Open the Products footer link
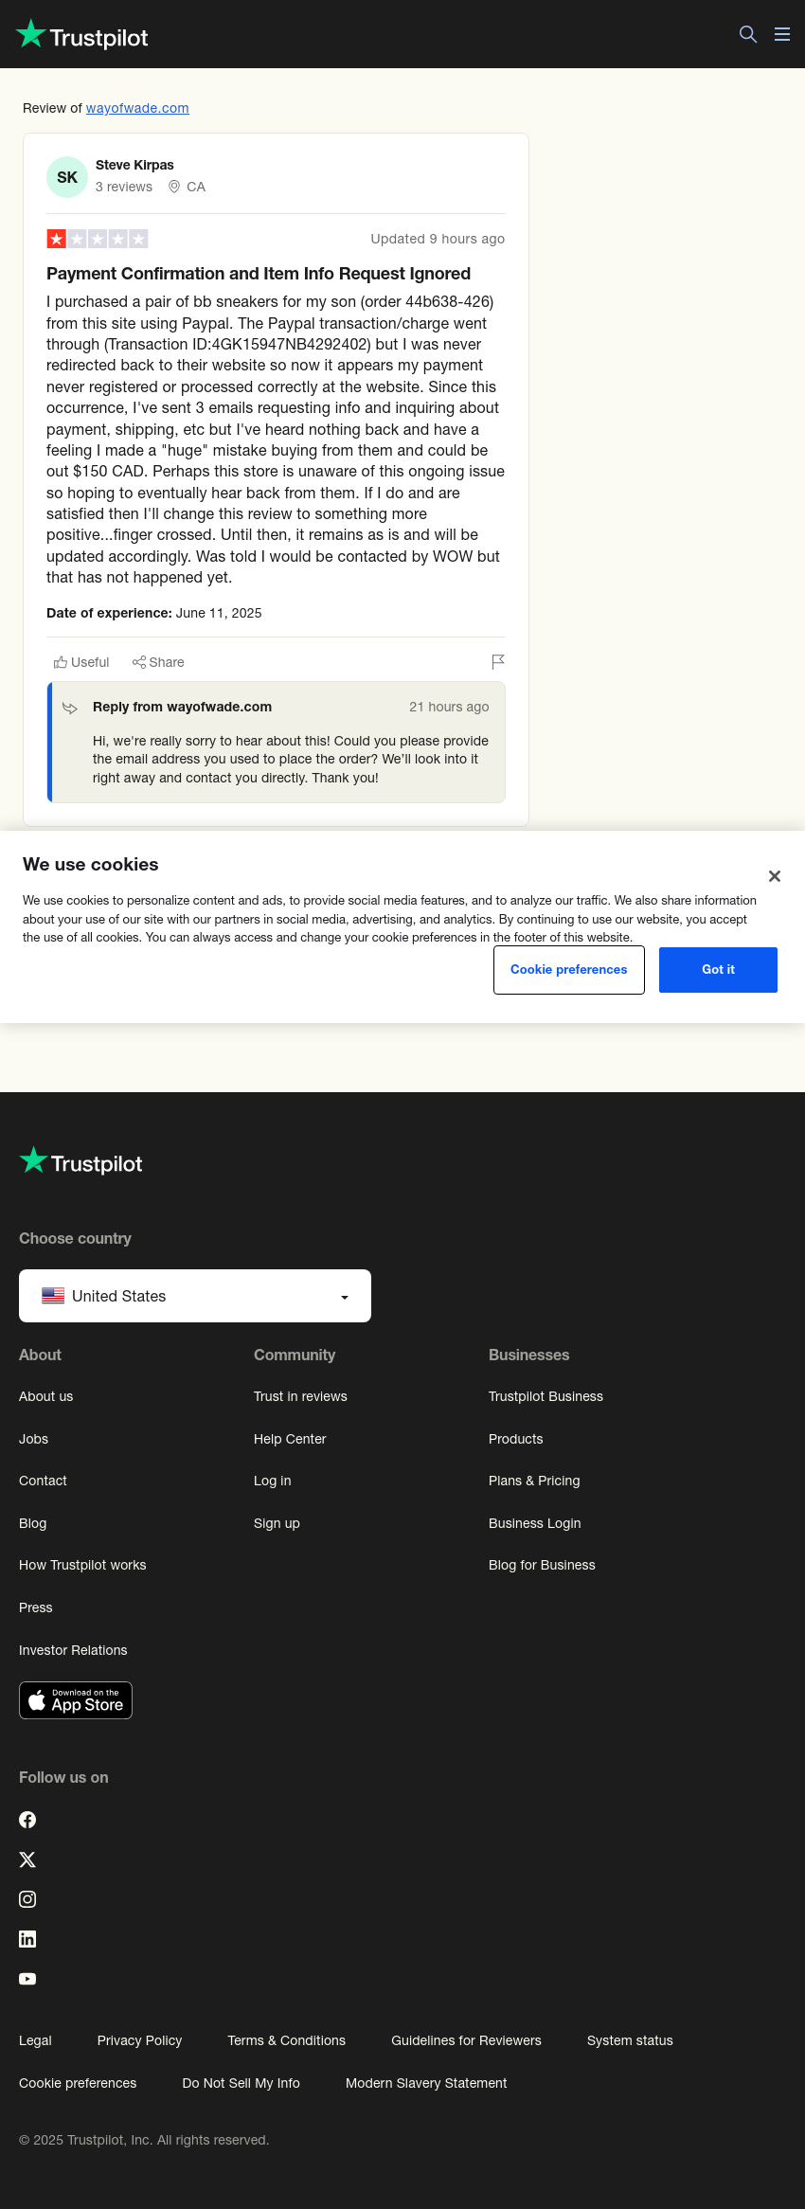 (515, 1439)
